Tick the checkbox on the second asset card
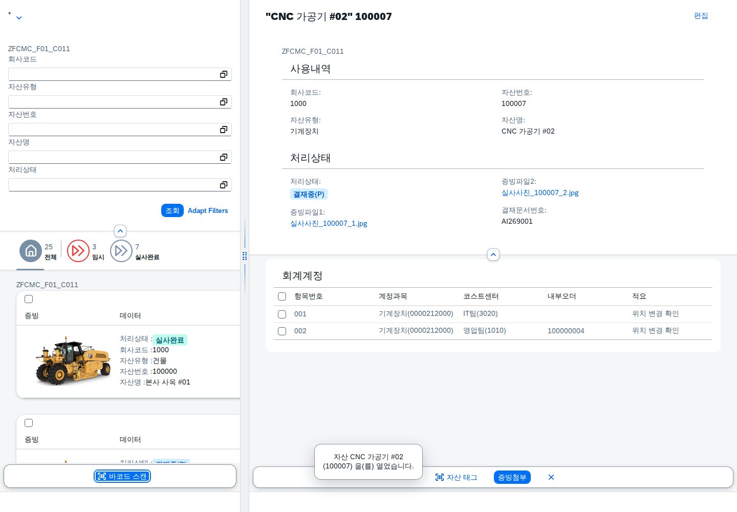The image size is (737, 512). 29,423
